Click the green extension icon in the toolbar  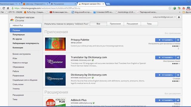175,8
